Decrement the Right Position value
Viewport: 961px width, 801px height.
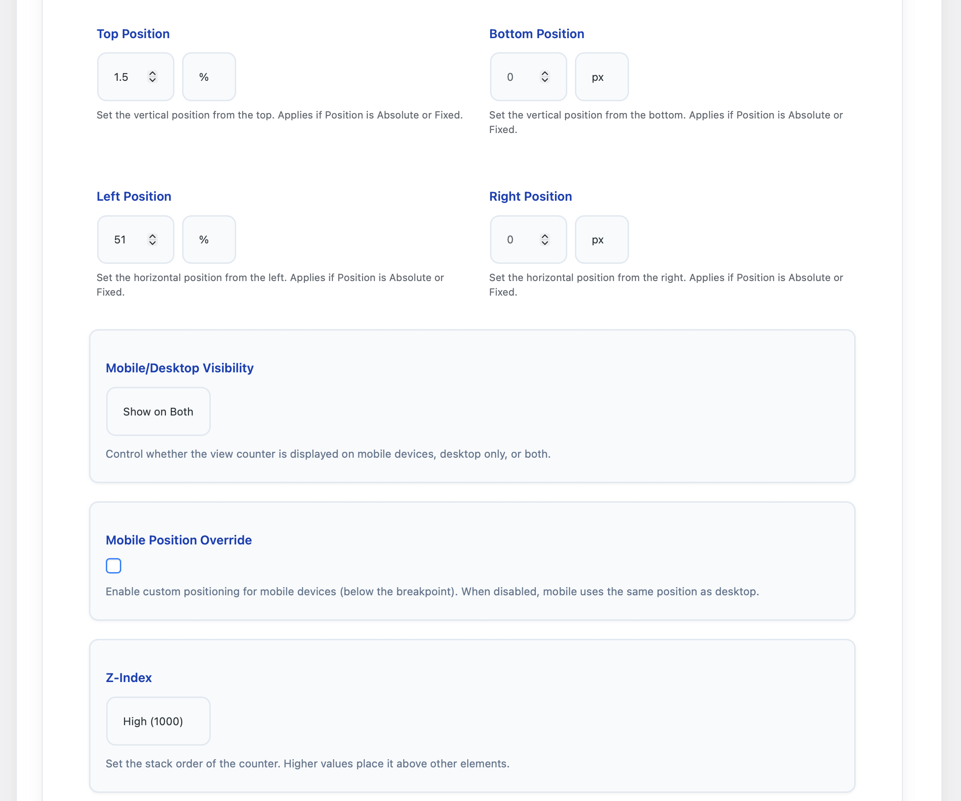[545, 243]
